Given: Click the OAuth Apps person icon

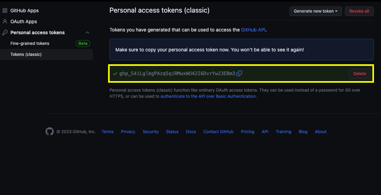Looking at the screenshot, I should (5, 21).
